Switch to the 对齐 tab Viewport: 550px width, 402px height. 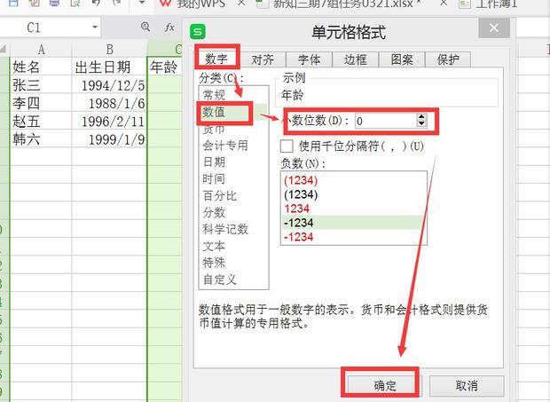coord(262,60)
